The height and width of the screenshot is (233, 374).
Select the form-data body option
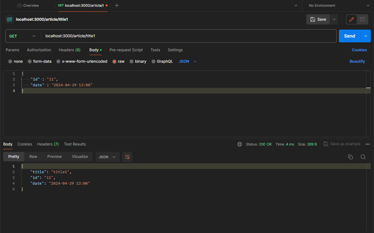pyautogui.click(x=40, y=61)
